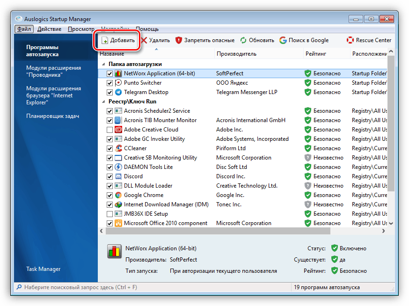Click the horizontal scrollbar thumb
409x306 pixels.
click(x=218, y=231)
